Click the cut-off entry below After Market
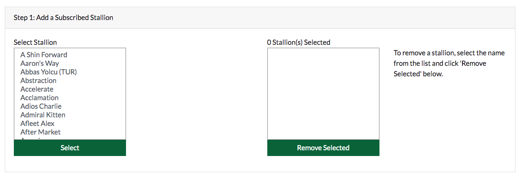 (x=69, y=138)
